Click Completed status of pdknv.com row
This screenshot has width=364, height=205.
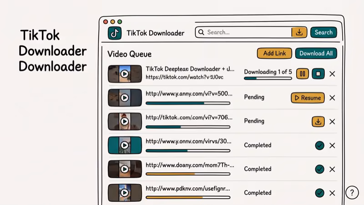(x=258, y=193)
